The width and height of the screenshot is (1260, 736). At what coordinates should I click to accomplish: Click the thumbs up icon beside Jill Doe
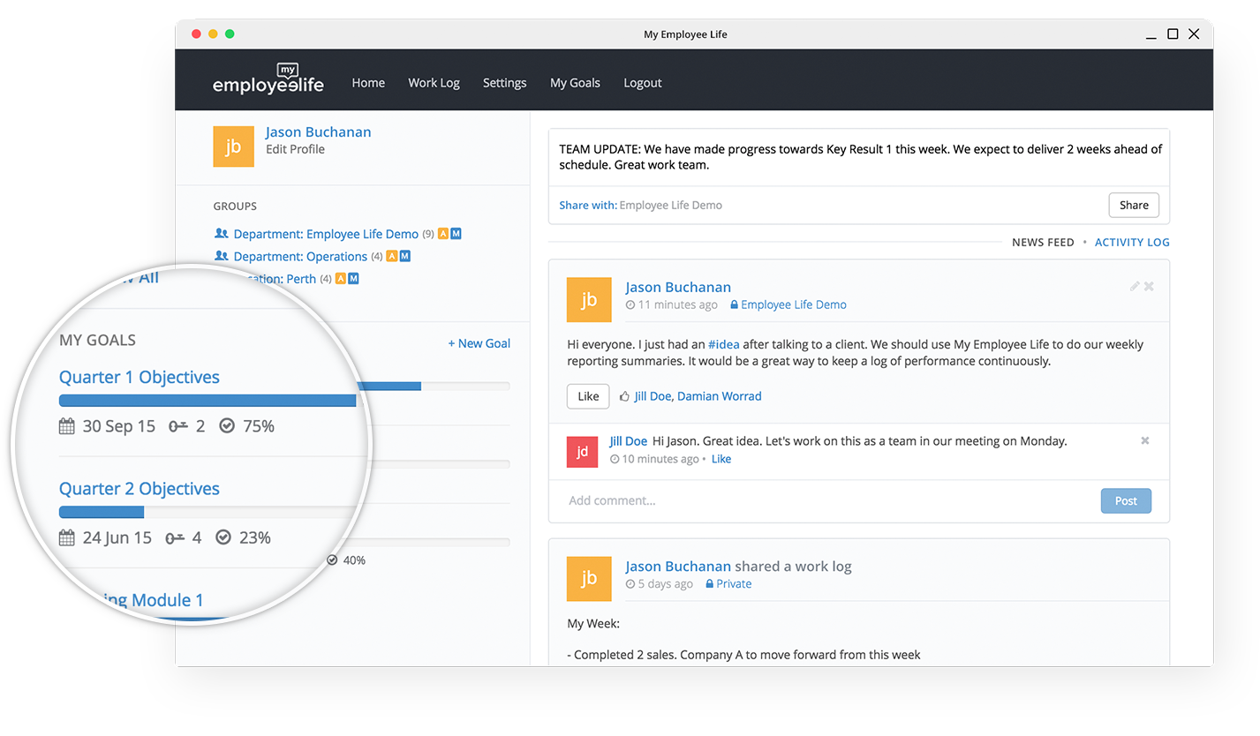(624, 396)
